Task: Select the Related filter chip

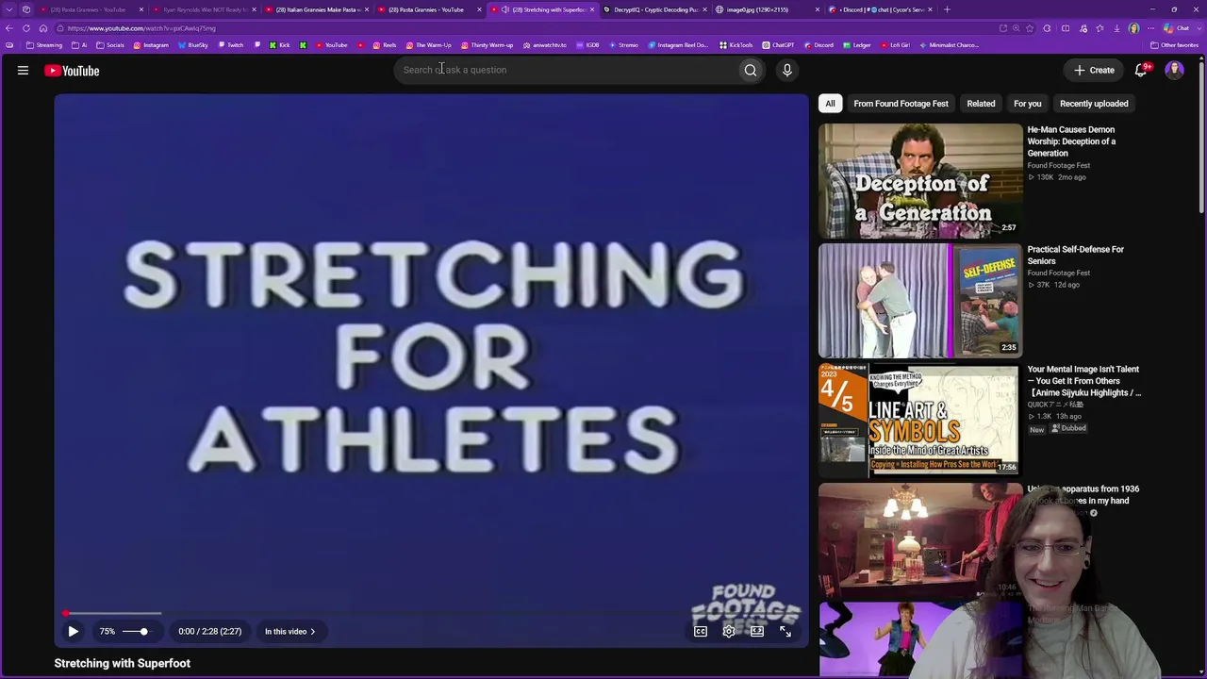Action: coord(981,104)
